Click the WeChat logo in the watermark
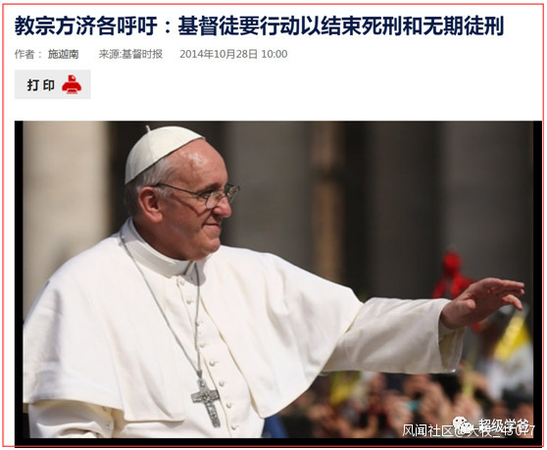Screen dimensions: 547x450 (463, 425)
